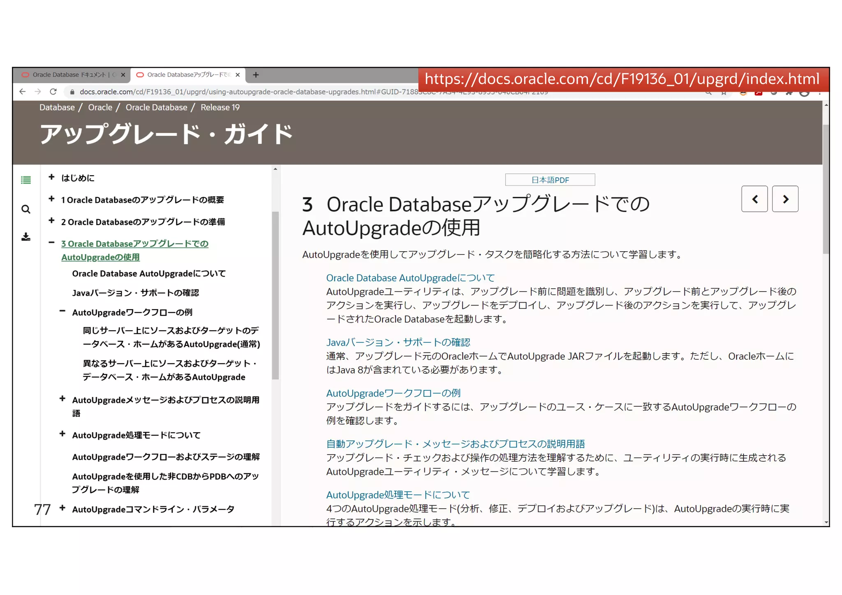Click the browser forward arrow

coord(38,92)
